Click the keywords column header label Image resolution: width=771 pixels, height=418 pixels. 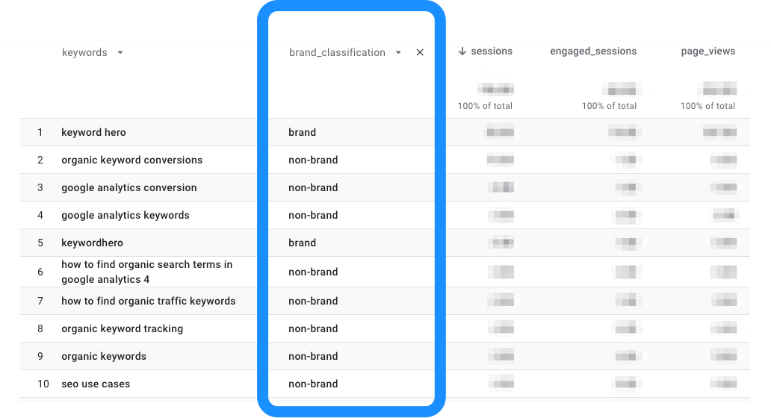[x=84, y=52]
